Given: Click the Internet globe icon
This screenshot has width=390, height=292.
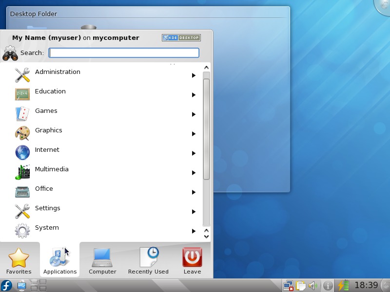Looking at the screenshot, I should (x=22, y=152).
